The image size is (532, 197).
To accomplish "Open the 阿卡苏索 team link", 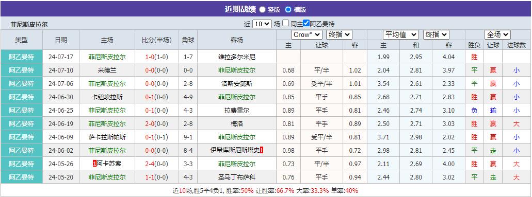I will coord(108,164).
